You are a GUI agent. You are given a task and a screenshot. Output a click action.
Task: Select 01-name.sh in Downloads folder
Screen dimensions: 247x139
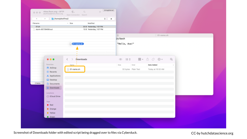click(x=75, y=69)
